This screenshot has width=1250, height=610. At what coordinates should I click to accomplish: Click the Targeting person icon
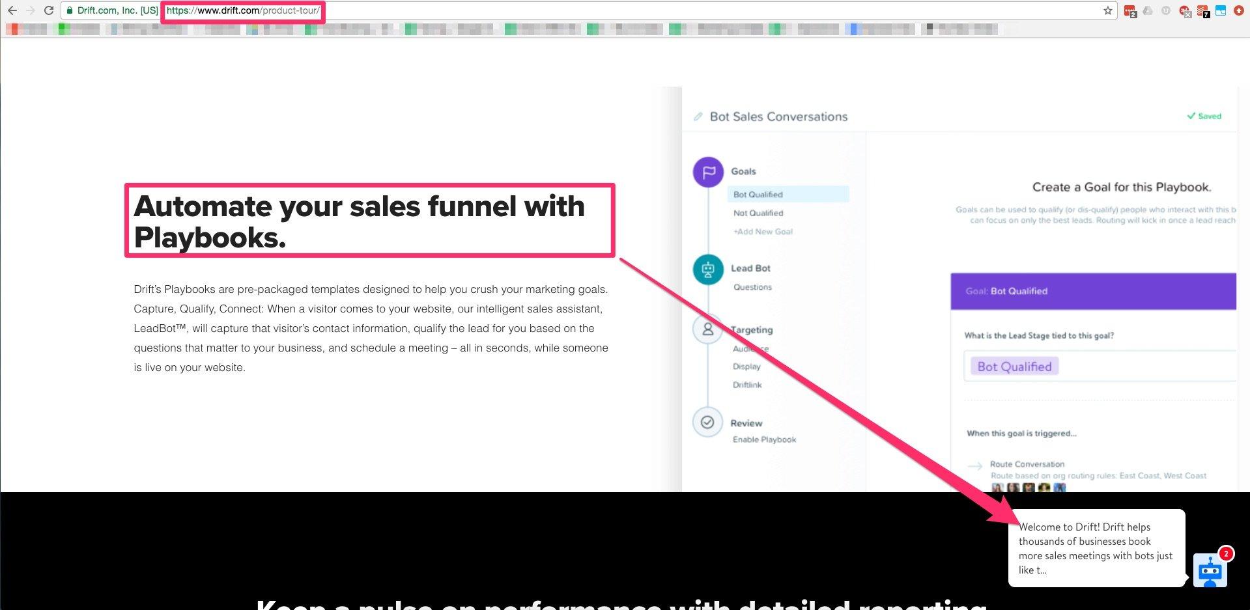coord(708,329)
